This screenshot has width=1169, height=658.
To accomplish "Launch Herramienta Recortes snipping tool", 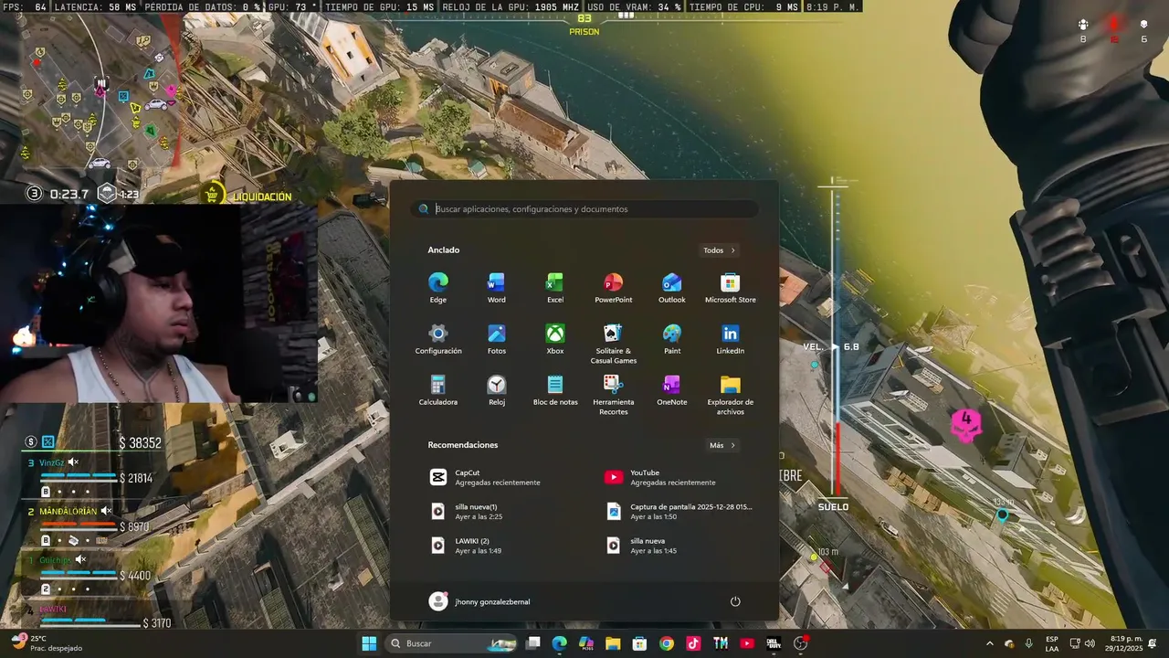I will click(613, 395).
